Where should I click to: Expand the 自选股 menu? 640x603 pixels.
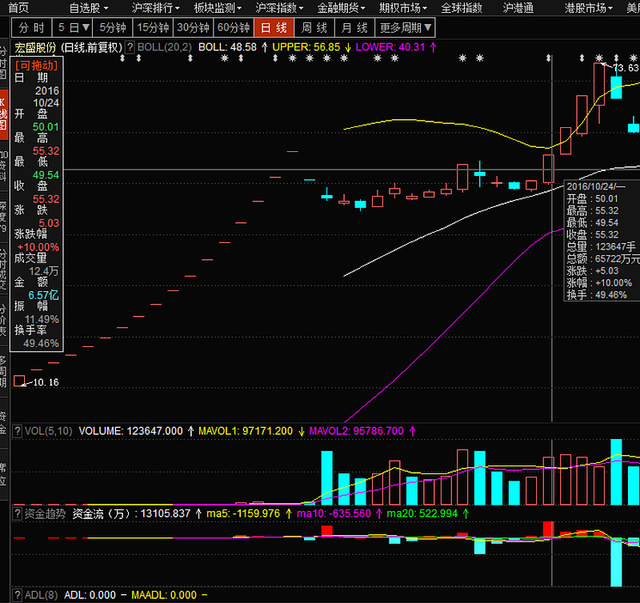point(88,8)
